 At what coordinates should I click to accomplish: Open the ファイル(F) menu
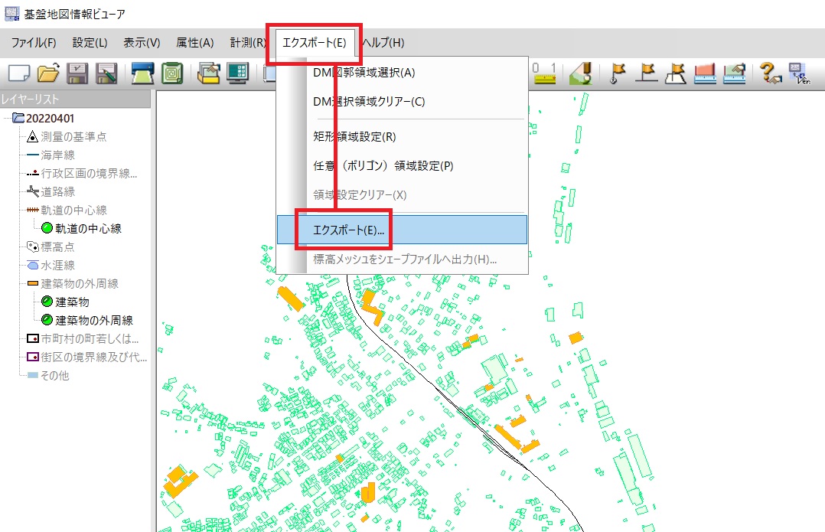pos(34,43)
